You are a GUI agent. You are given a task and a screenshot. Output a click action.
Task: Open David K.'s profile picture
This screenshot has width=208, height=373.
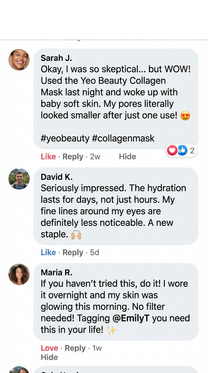click(19, 179)
